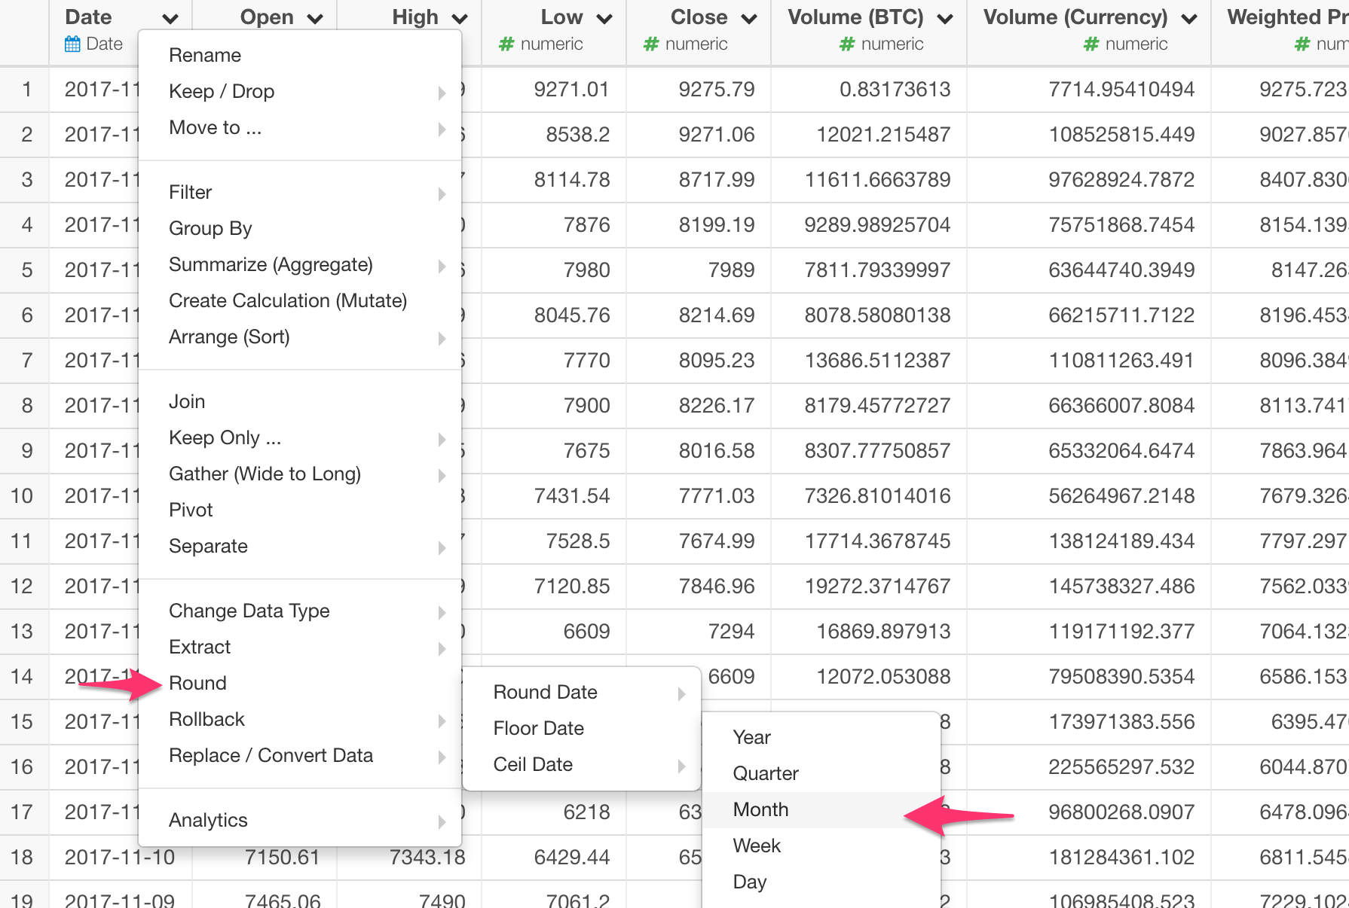Click Volume (Currency) cell 225565297.532
1349x908 pixels.
pos(1121,767)
